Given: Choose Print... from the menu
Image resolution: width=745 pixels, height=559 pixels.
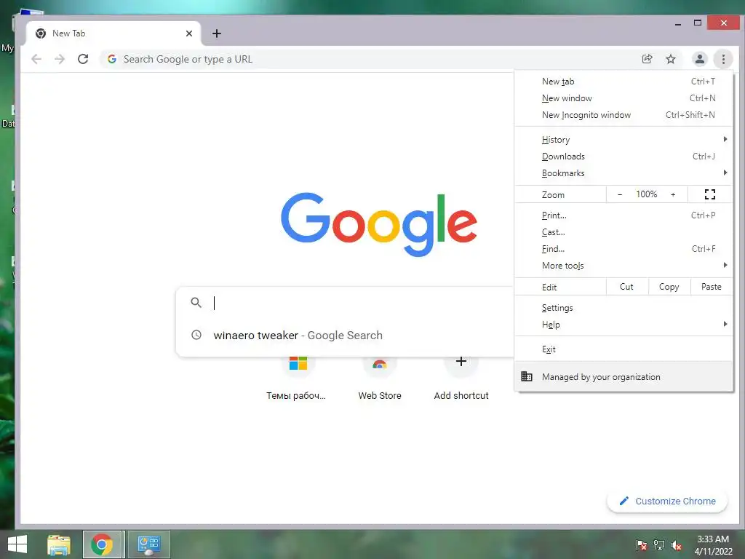Looking at the screenshot, I should [x=624, y=215].
